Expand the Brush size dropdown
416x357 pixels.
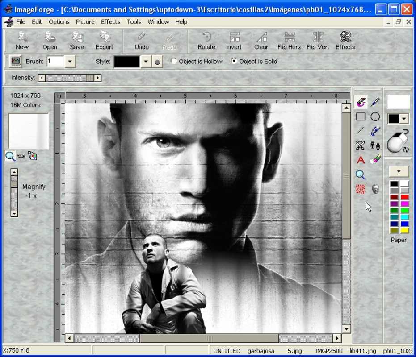pos(70,62)
